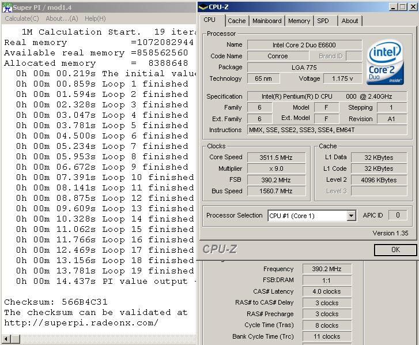This screenshot has width=419, height=345.
Task: Maximize the CPU-Z window
Action: (x=403, y=7)
